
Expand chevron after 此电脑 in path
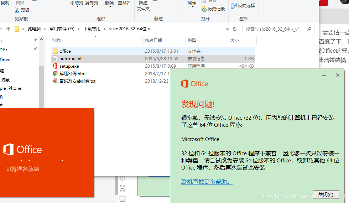(45, 29)
